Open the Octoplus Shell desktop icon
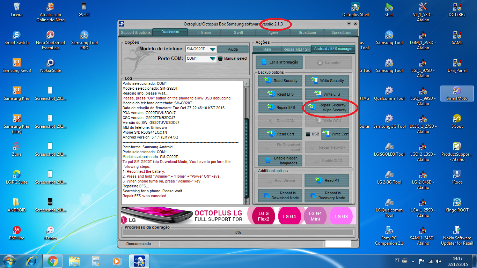 tap(355, 10)
